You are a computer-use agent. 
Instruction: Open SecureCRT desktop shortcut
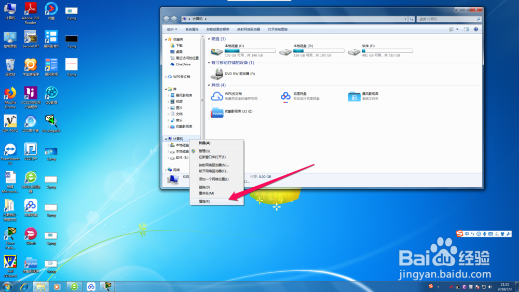(31, 39)
